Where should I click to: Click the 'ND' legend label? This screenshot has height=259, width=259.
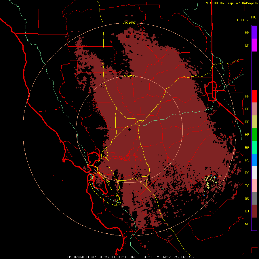(x=247, y=224)
